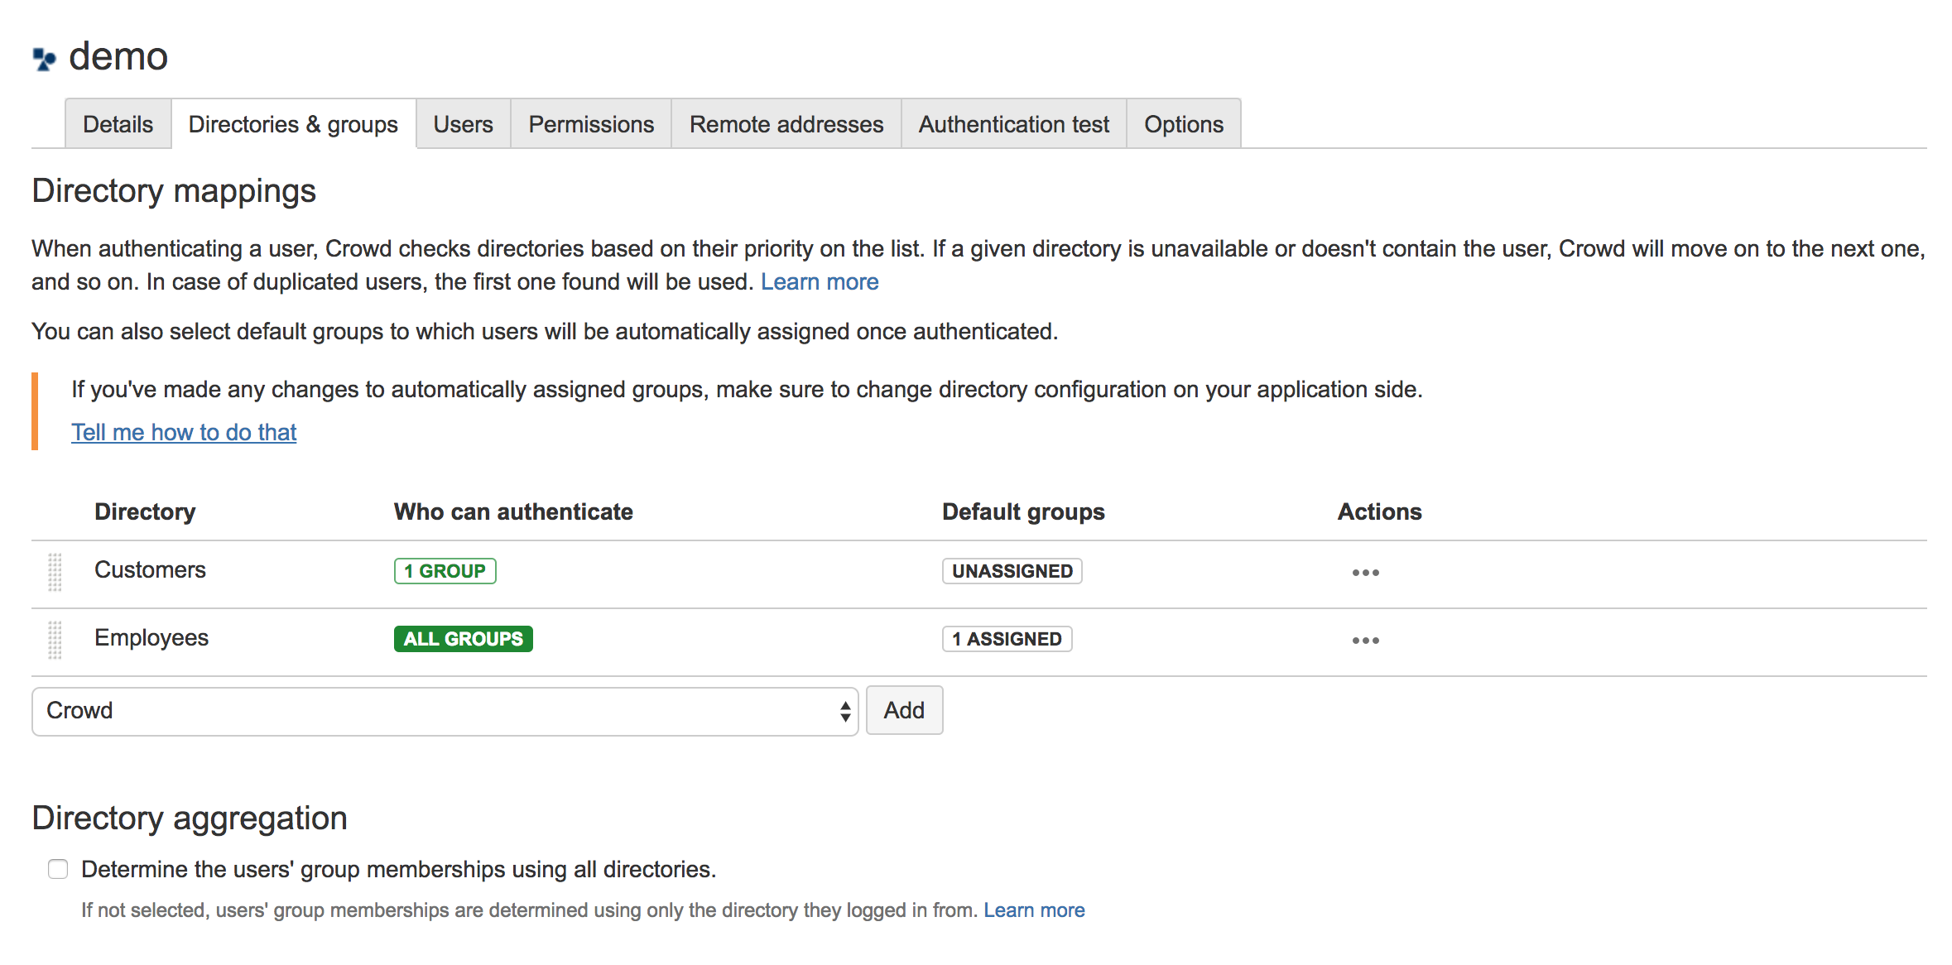Click the Directory aggregation heading
Viewport: 1952px width, 965px height.
pos(190,818)
